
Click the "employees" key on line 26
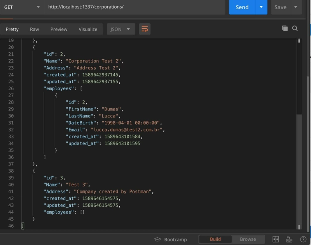59,89
